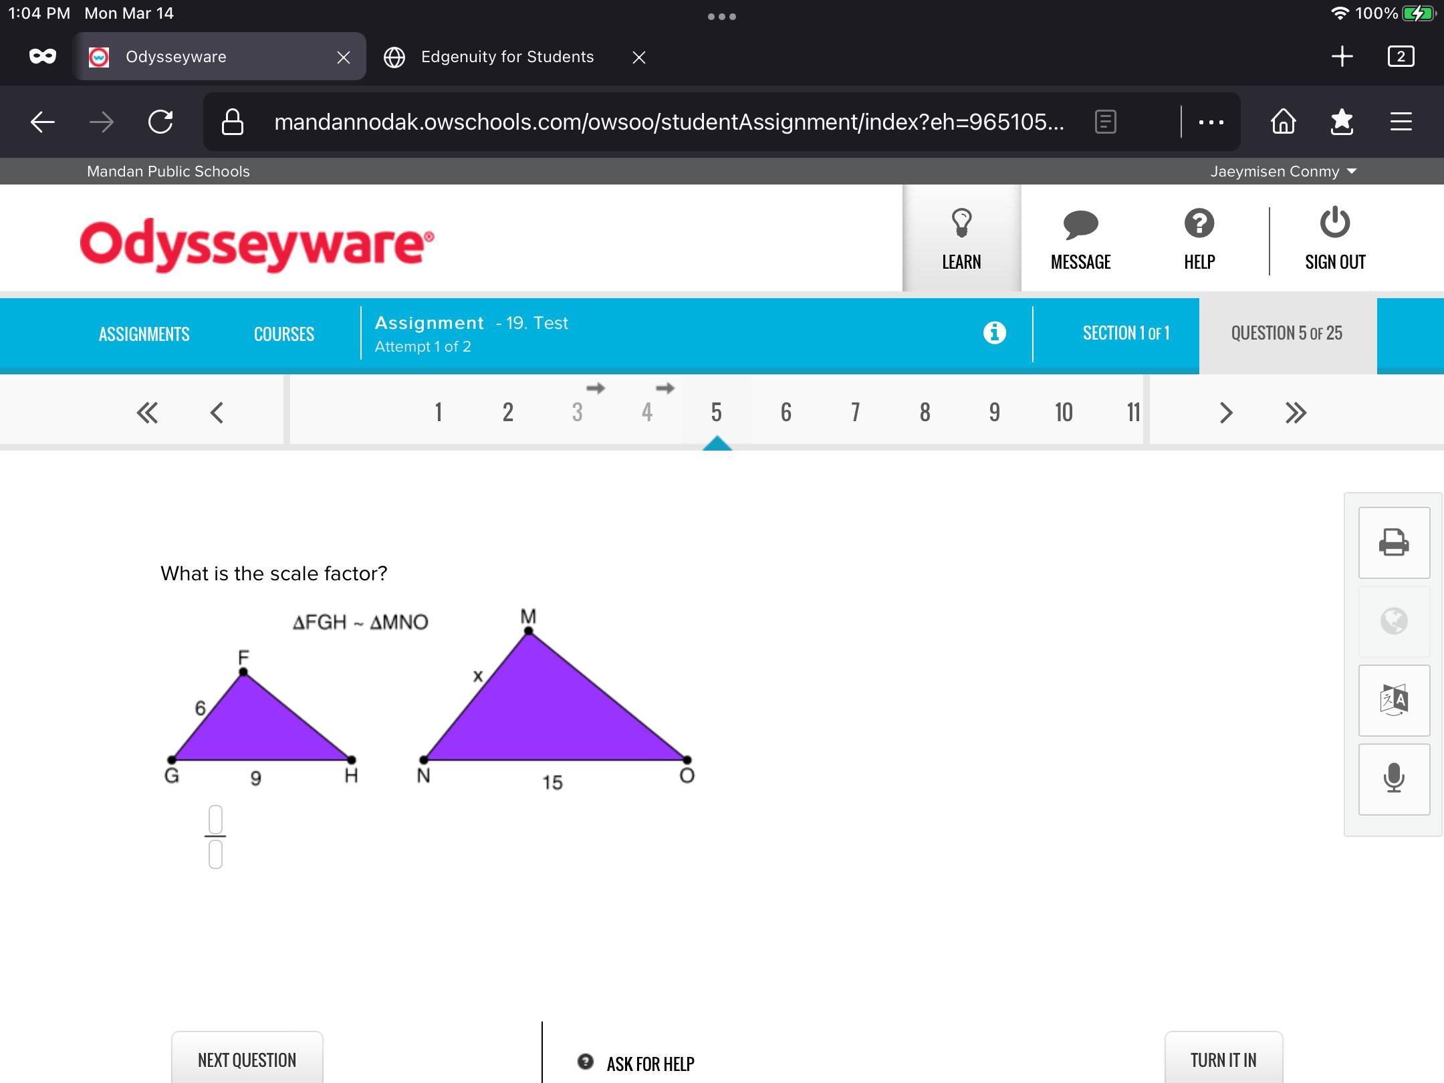Select question number 7

coord(855,412)
